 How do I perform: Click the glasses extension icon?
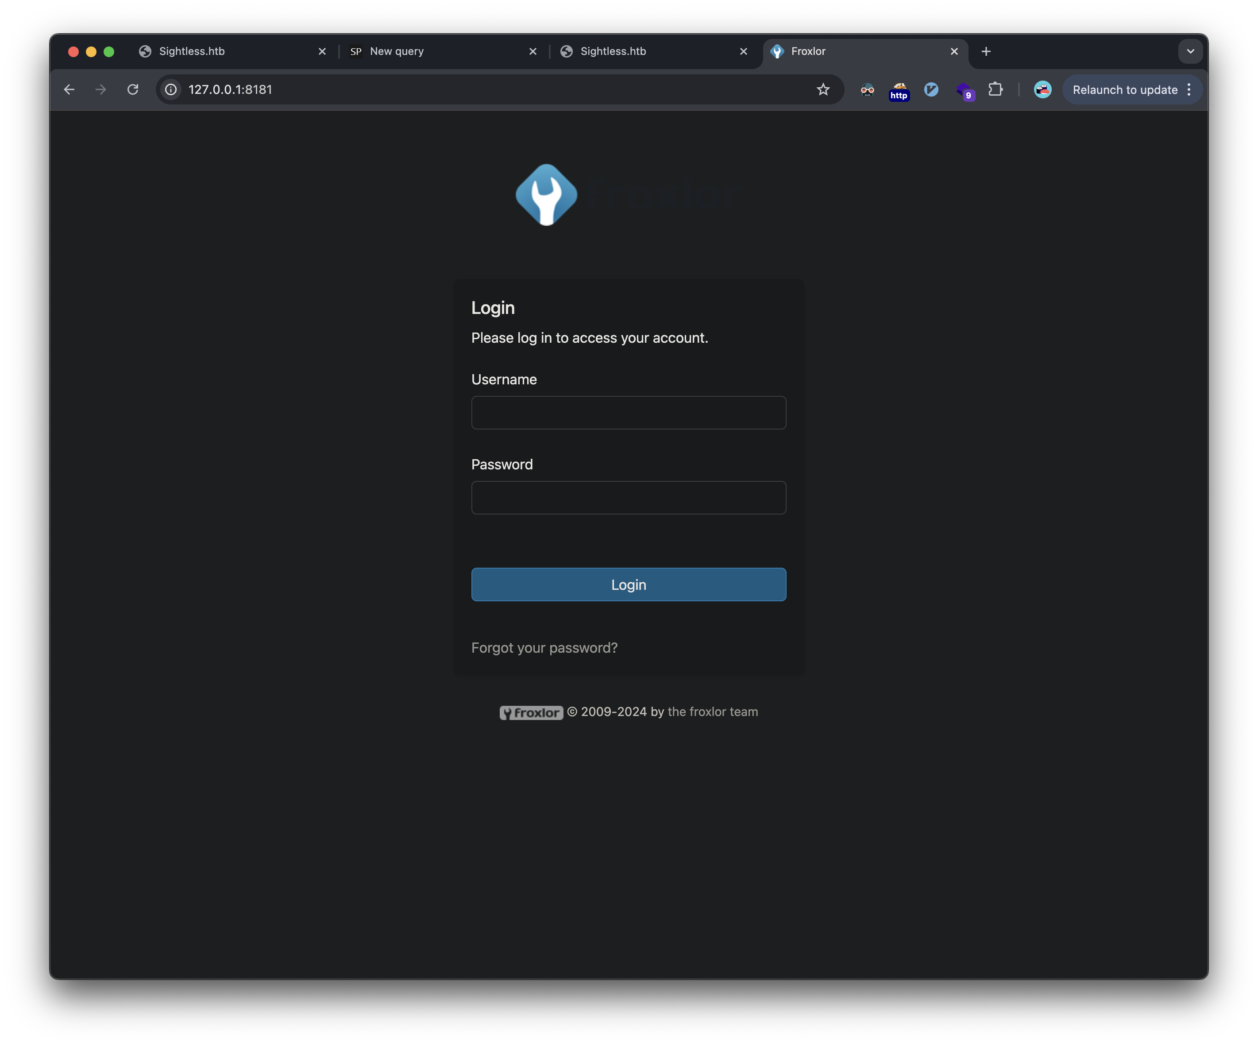(867, 90)
